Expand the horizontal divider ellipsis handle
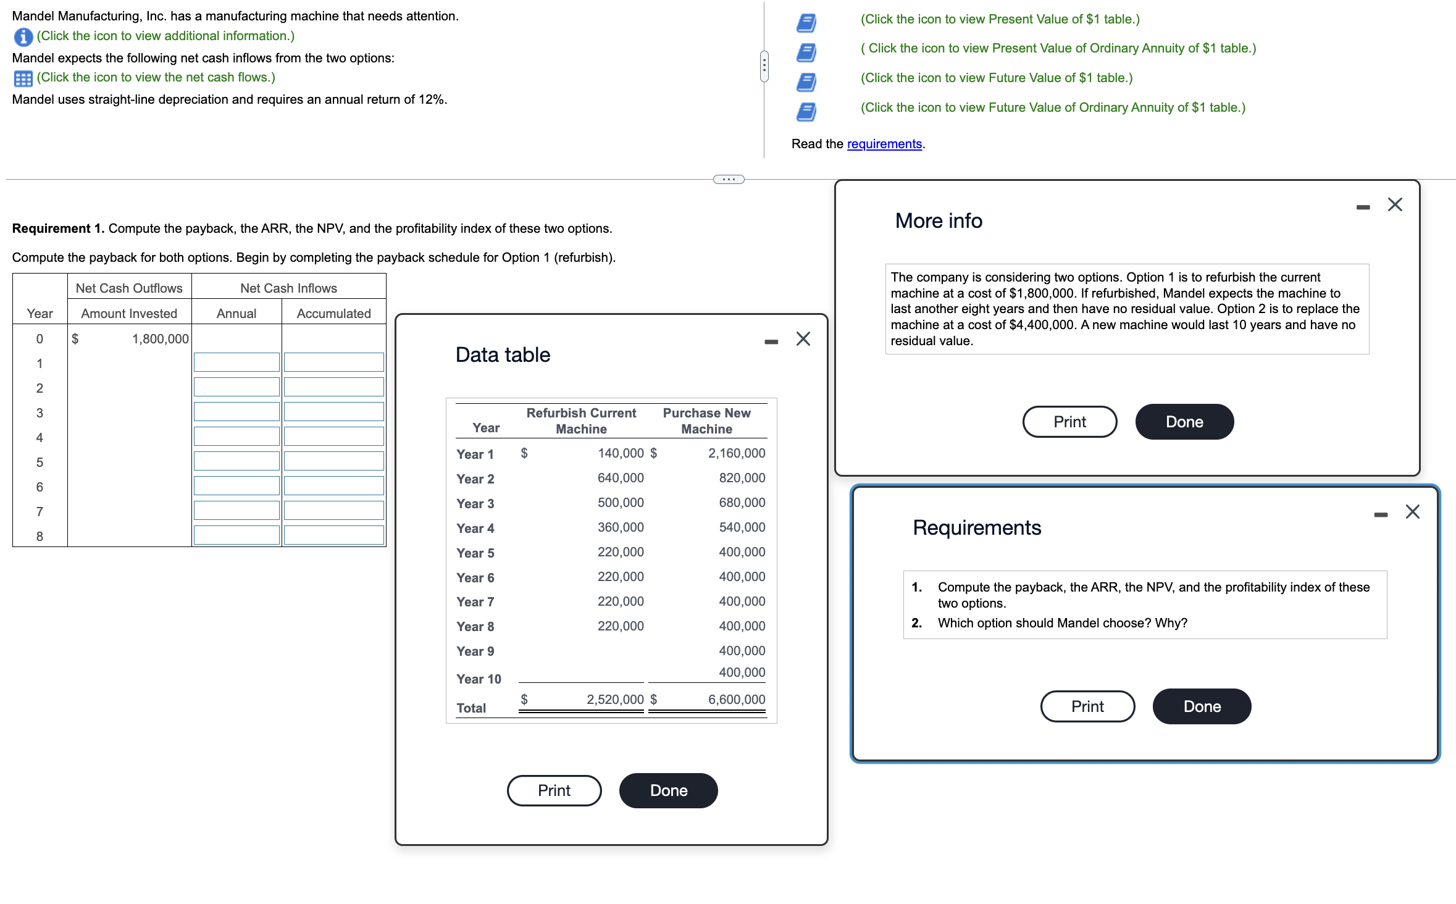Viewport: 1456px width, 904px height. click(729, 180)
